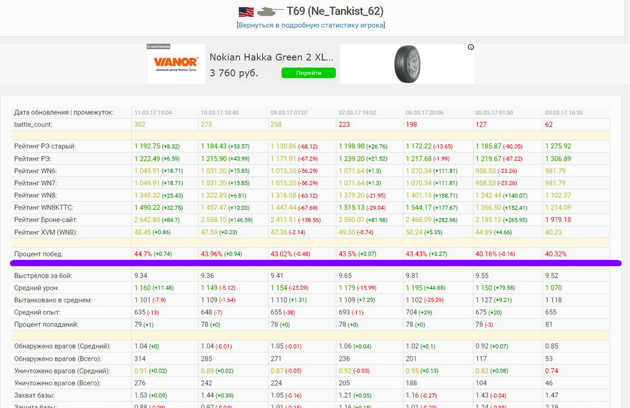Click the win percent value 40.32%
The height and width of the screenshot is (408, 630).
pyautogui.click(x=556, y=254)
